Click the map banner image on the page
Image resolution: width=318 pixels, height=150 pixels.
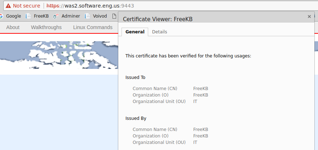[x=59, y=55]
